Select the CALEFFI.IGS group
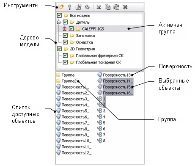195x166 pixels. pos(93,29)
